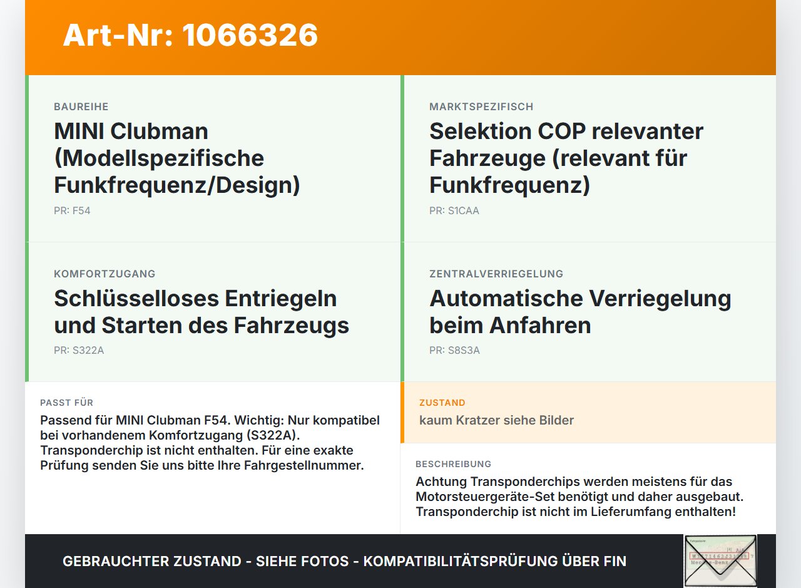Click the PR: S8S3A code label

(455, 351)
